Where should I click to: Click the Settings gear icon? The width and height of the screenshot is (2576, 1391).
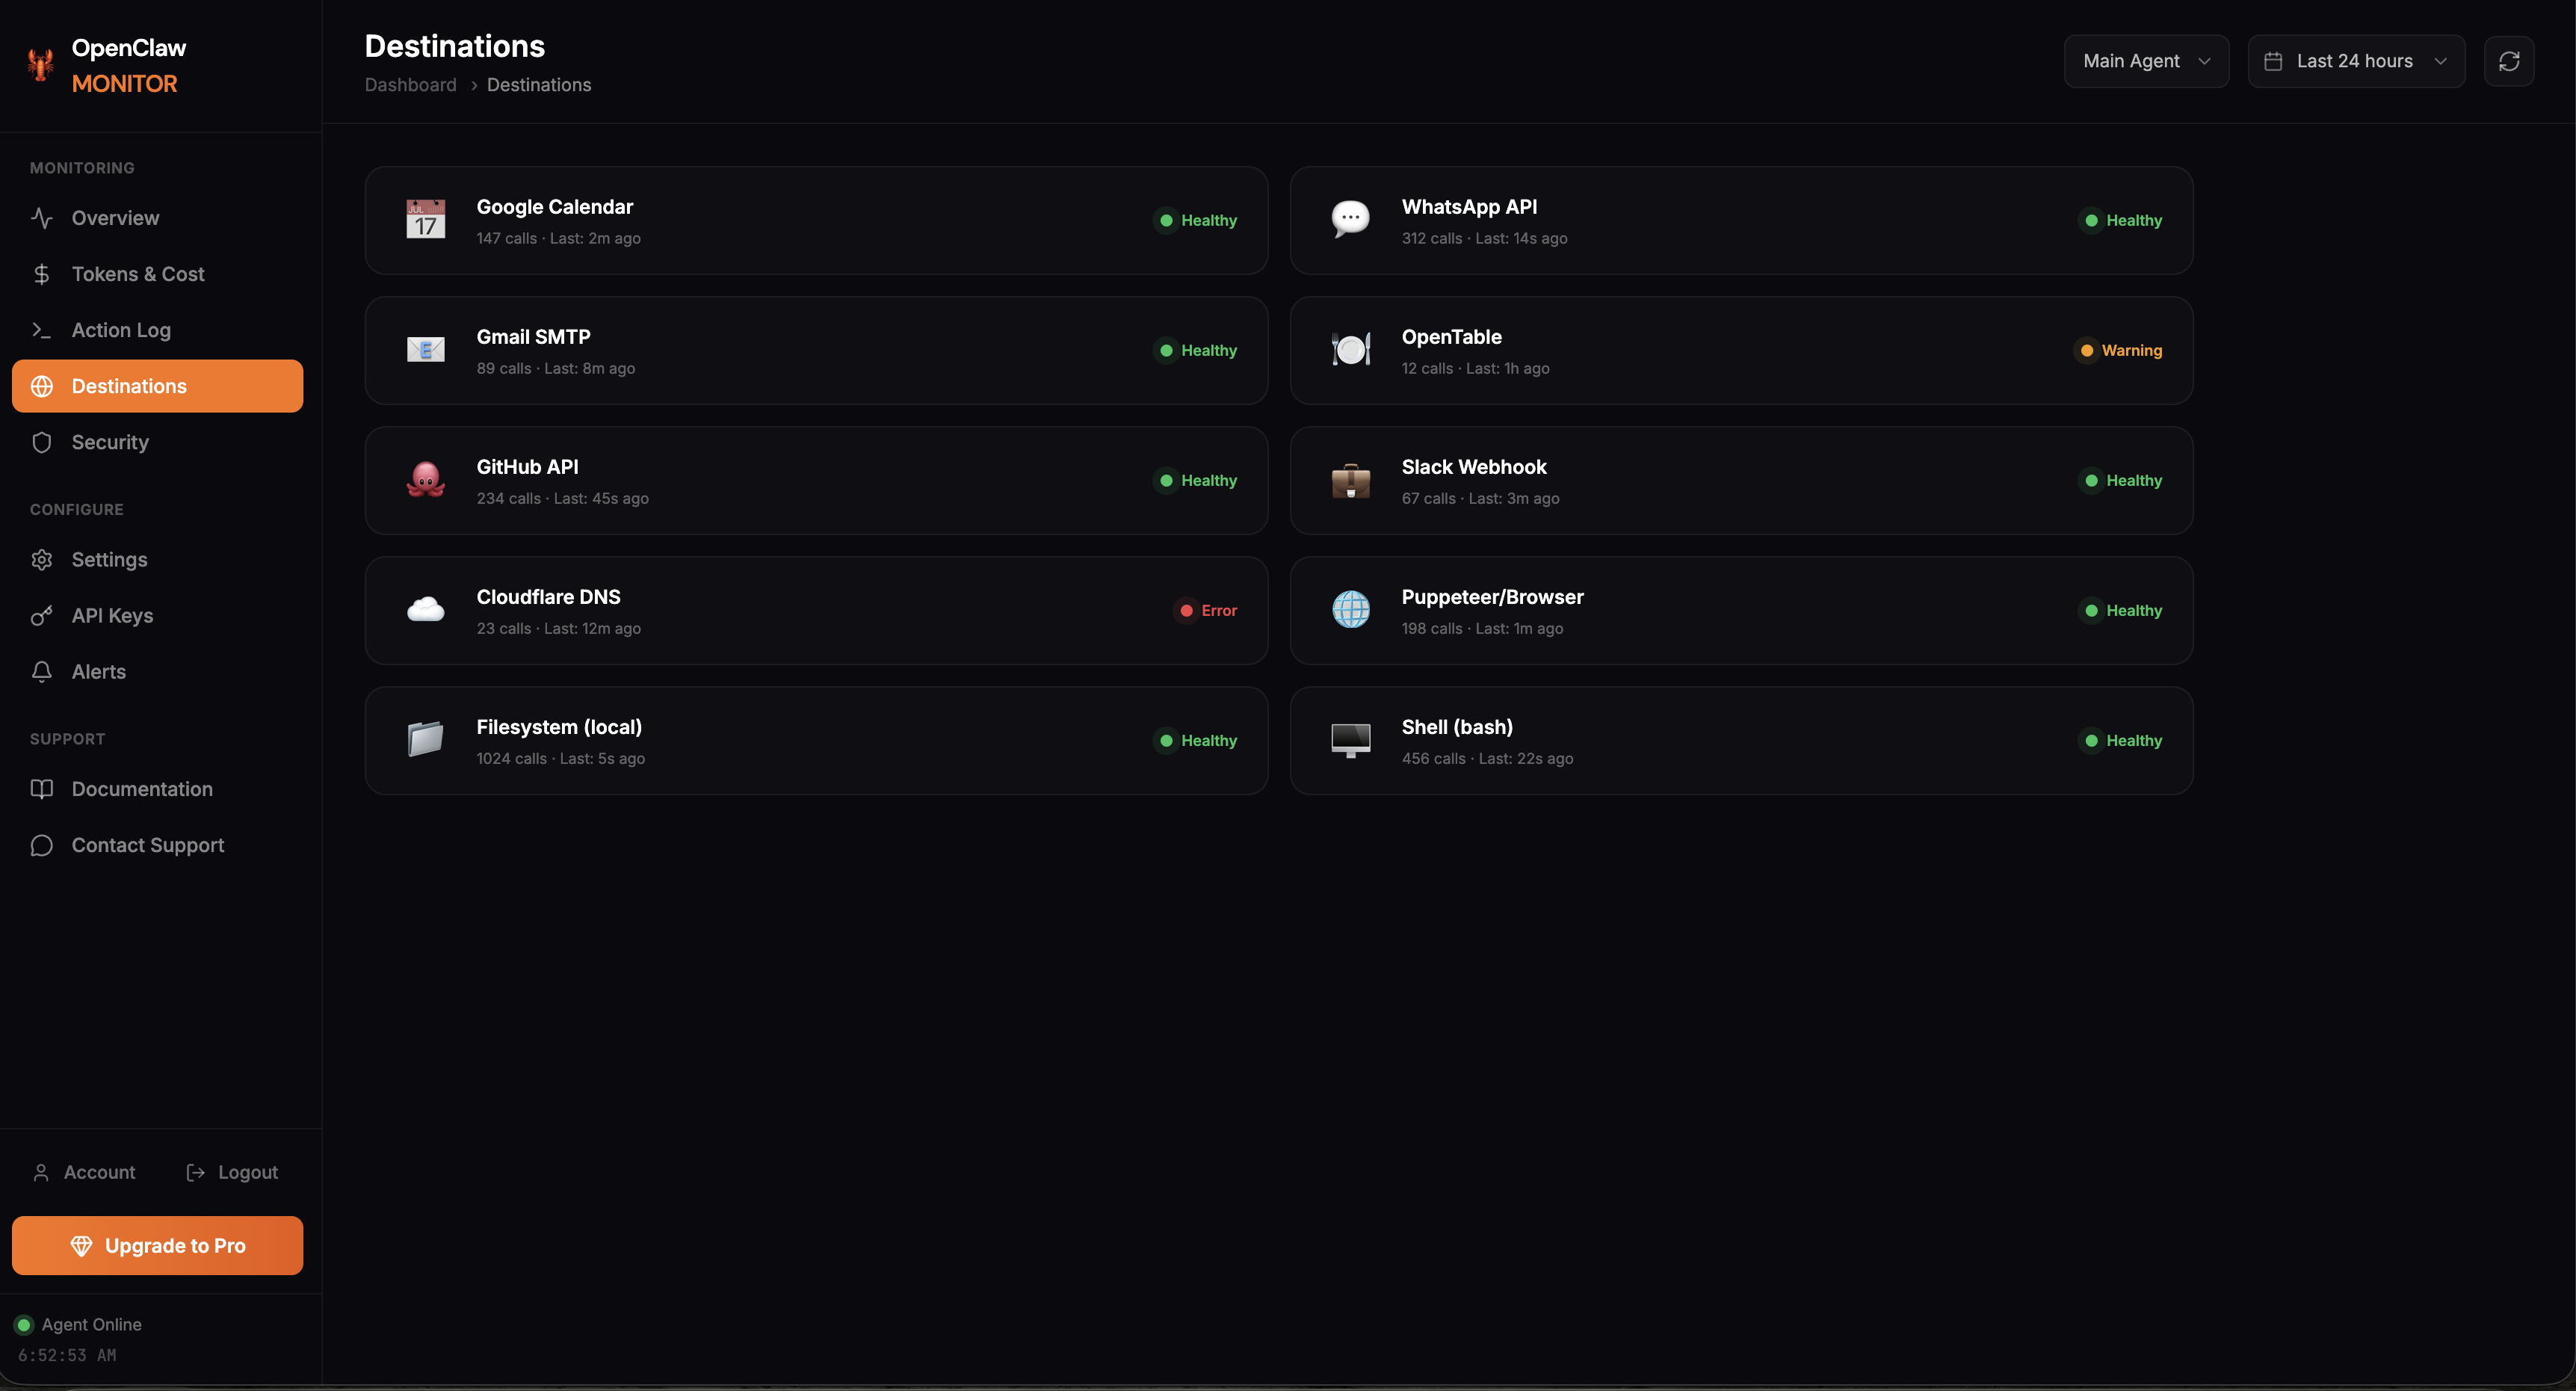42,559
